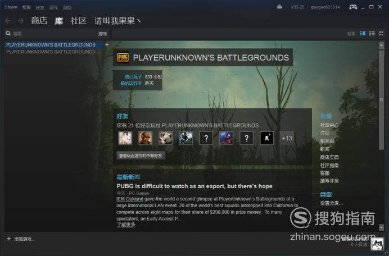Open 社区中心 link
Viewport: 389px width, 256px height.
pyautogui.click(x=329, y=125)
